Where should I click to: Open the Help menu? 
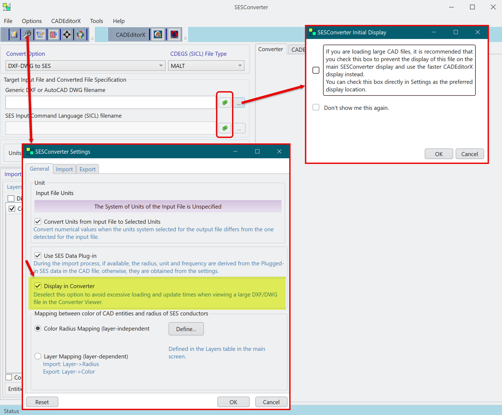click(x=119, y=21)
